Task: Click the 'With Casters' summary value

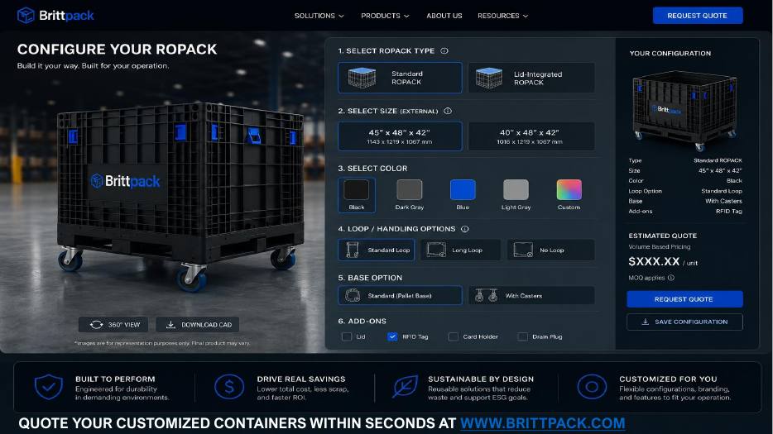Action: click(x=723, y=201)
